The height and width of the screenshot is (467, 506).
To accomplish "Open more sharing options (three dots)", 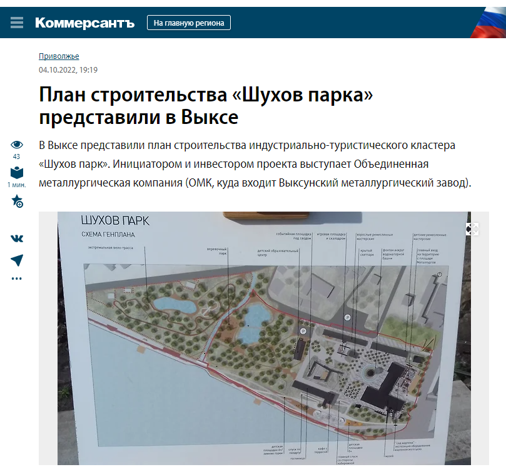I will [x=17, y=279].
